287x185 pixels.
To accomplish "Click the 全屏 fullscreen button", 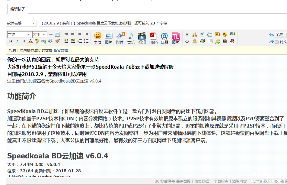I will [x=279, y=34].
